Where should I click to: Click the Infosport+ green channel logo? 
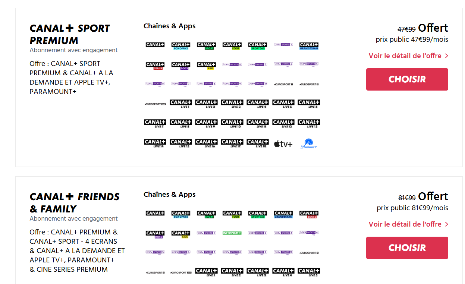click(x=232, y=233)
